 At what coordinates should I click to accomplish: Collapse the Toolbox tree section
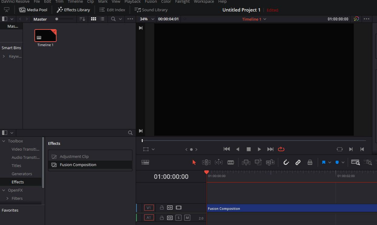pyautogui.click(x=4, y=141)
